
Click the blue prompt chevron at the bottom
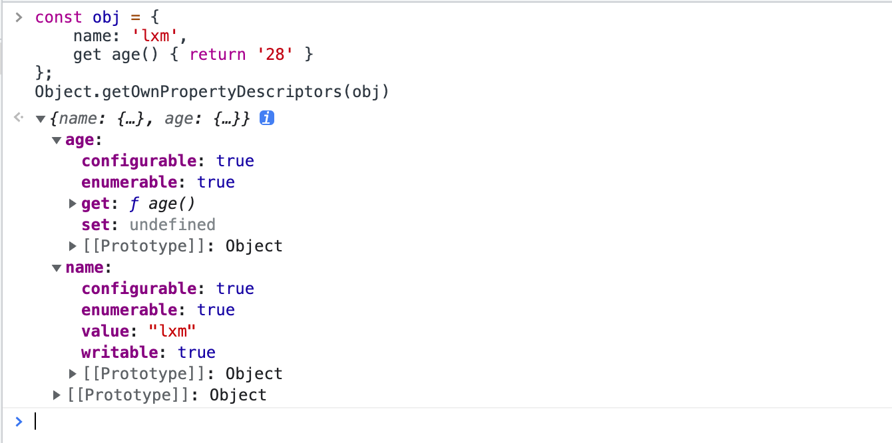pyautogui.click(x=19, y=421)
